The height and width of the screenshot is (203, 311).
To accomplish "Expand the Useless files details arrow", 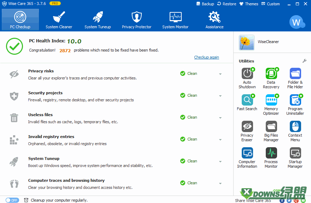I will click(220, 118).
